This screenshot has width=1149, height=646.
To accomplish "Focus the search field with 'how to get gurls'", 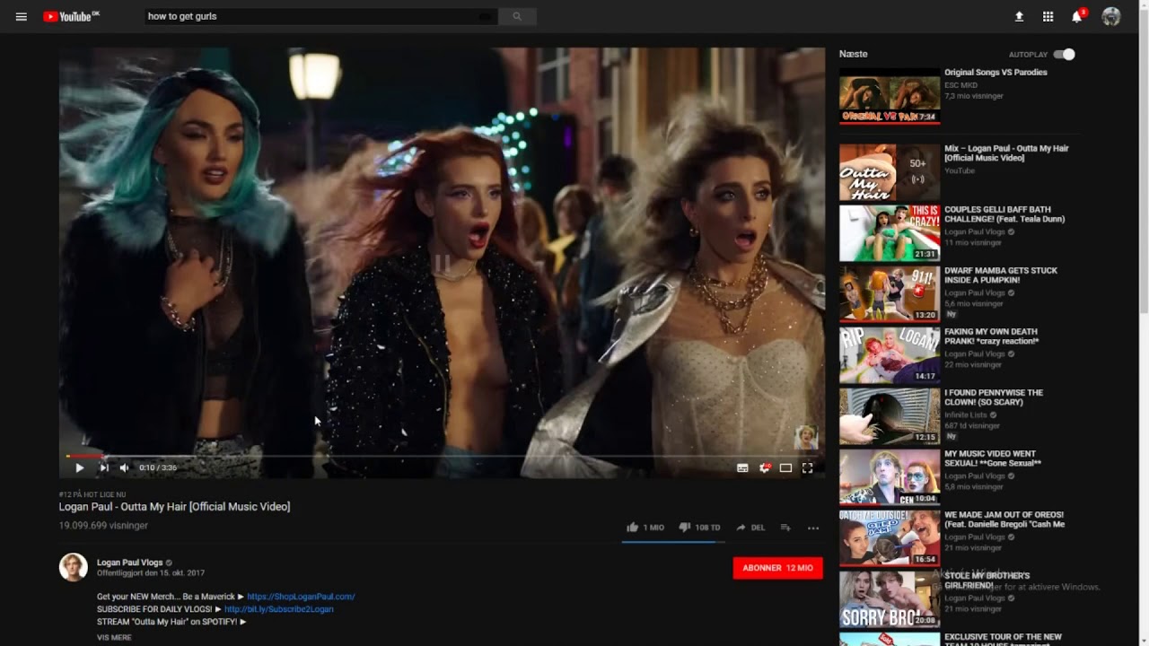I will point(321,16).
